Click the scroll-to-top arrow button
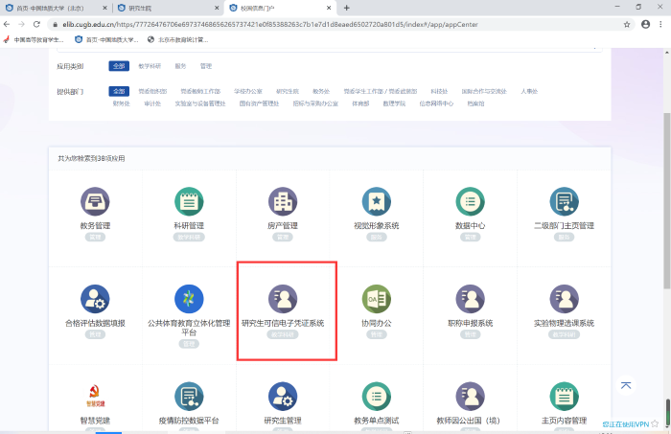 [x=626, y=385]
